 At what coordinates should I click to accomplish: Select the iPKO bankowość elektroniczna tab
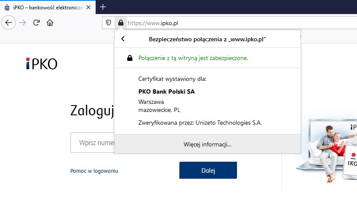point(48,8)
